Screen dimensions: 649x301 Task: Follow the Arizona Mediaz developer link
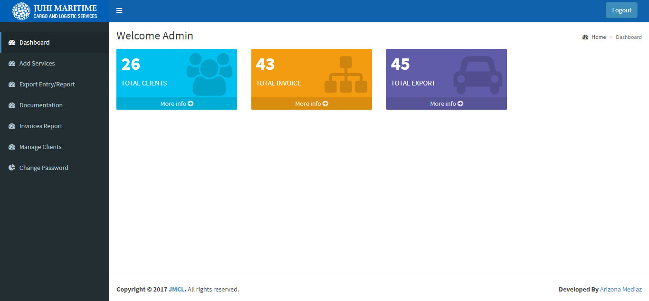tap(620, 289)
